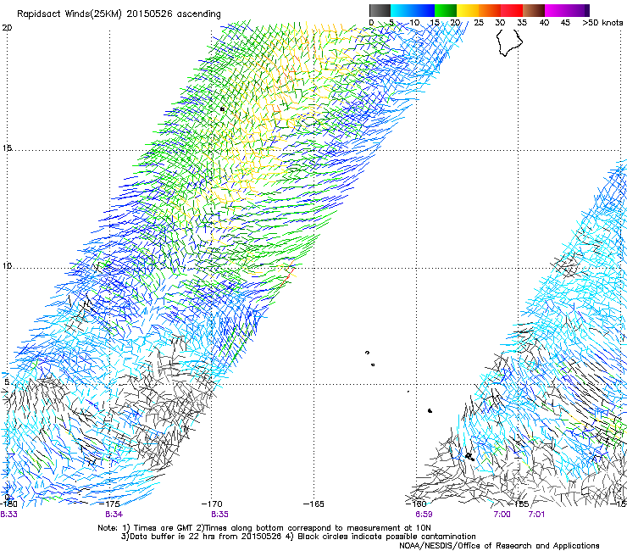Click the yellow 20-25 knots legend segment
This screenshot has width=627, height=551.
tap(468, 10)
